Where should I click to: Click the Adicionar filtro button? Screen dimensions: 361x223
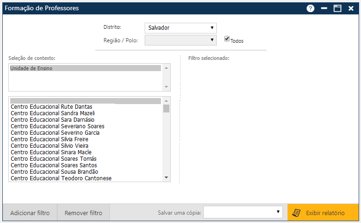(x=30, y=213)
